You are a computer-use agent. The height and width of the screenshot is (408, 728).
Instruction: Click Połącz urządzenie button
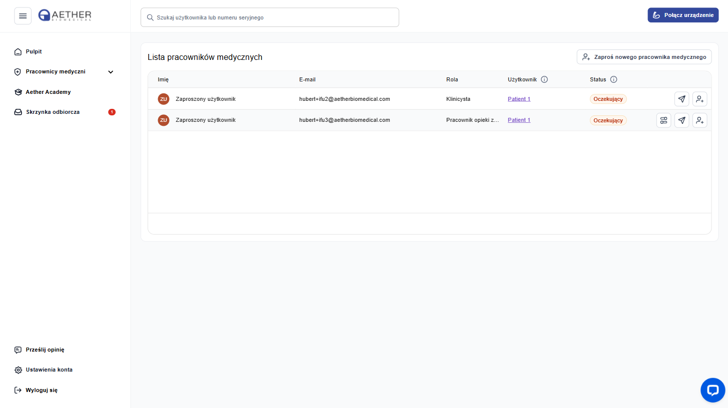tap(683, 15)
